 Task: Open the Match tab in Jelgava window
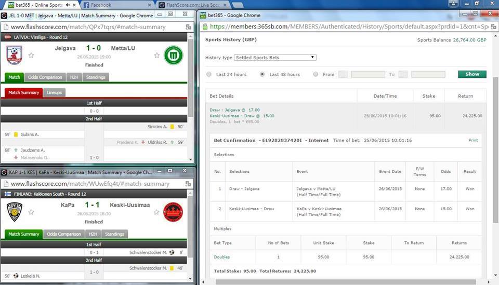[14, 77]
